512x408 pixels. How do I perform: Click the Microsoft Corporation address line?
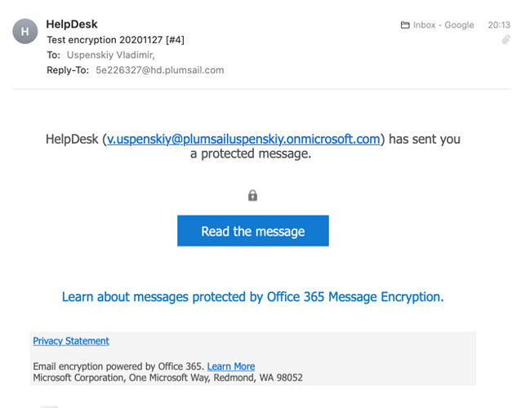click(168, 378)
